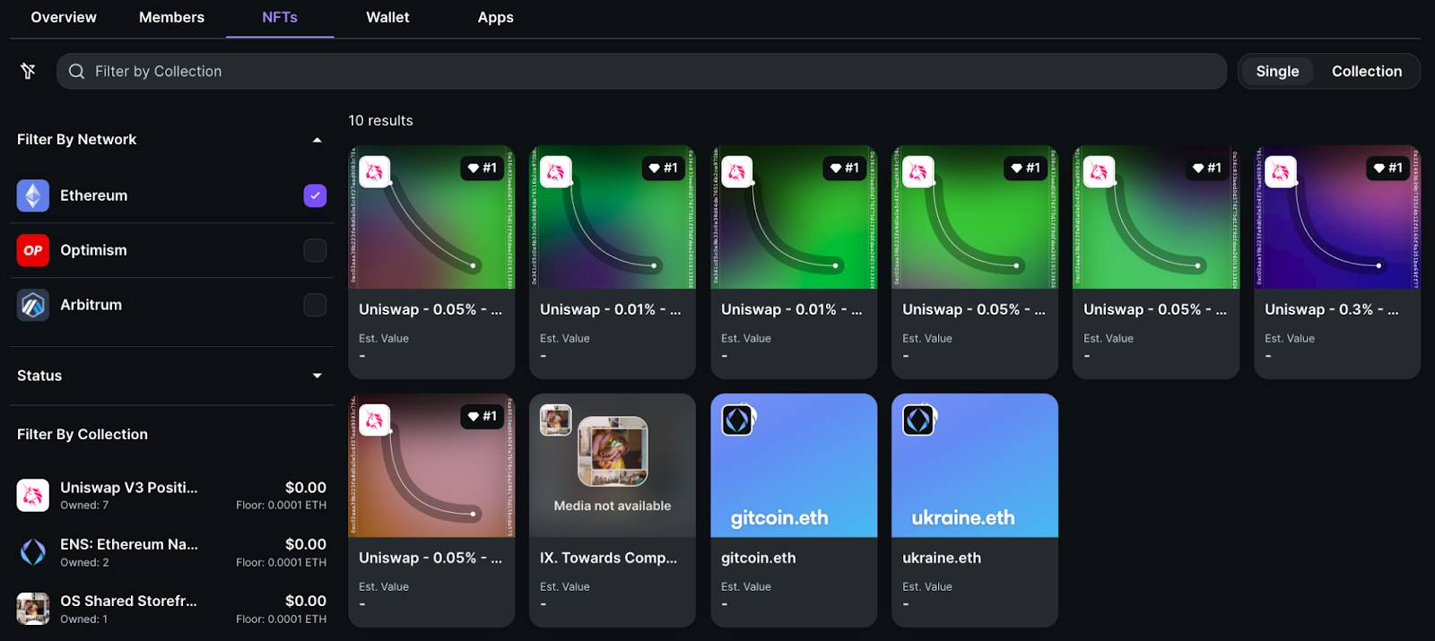Click the OS Shared Storefront collection avatar
1435x641 pixels.
[x=33, y=609]
